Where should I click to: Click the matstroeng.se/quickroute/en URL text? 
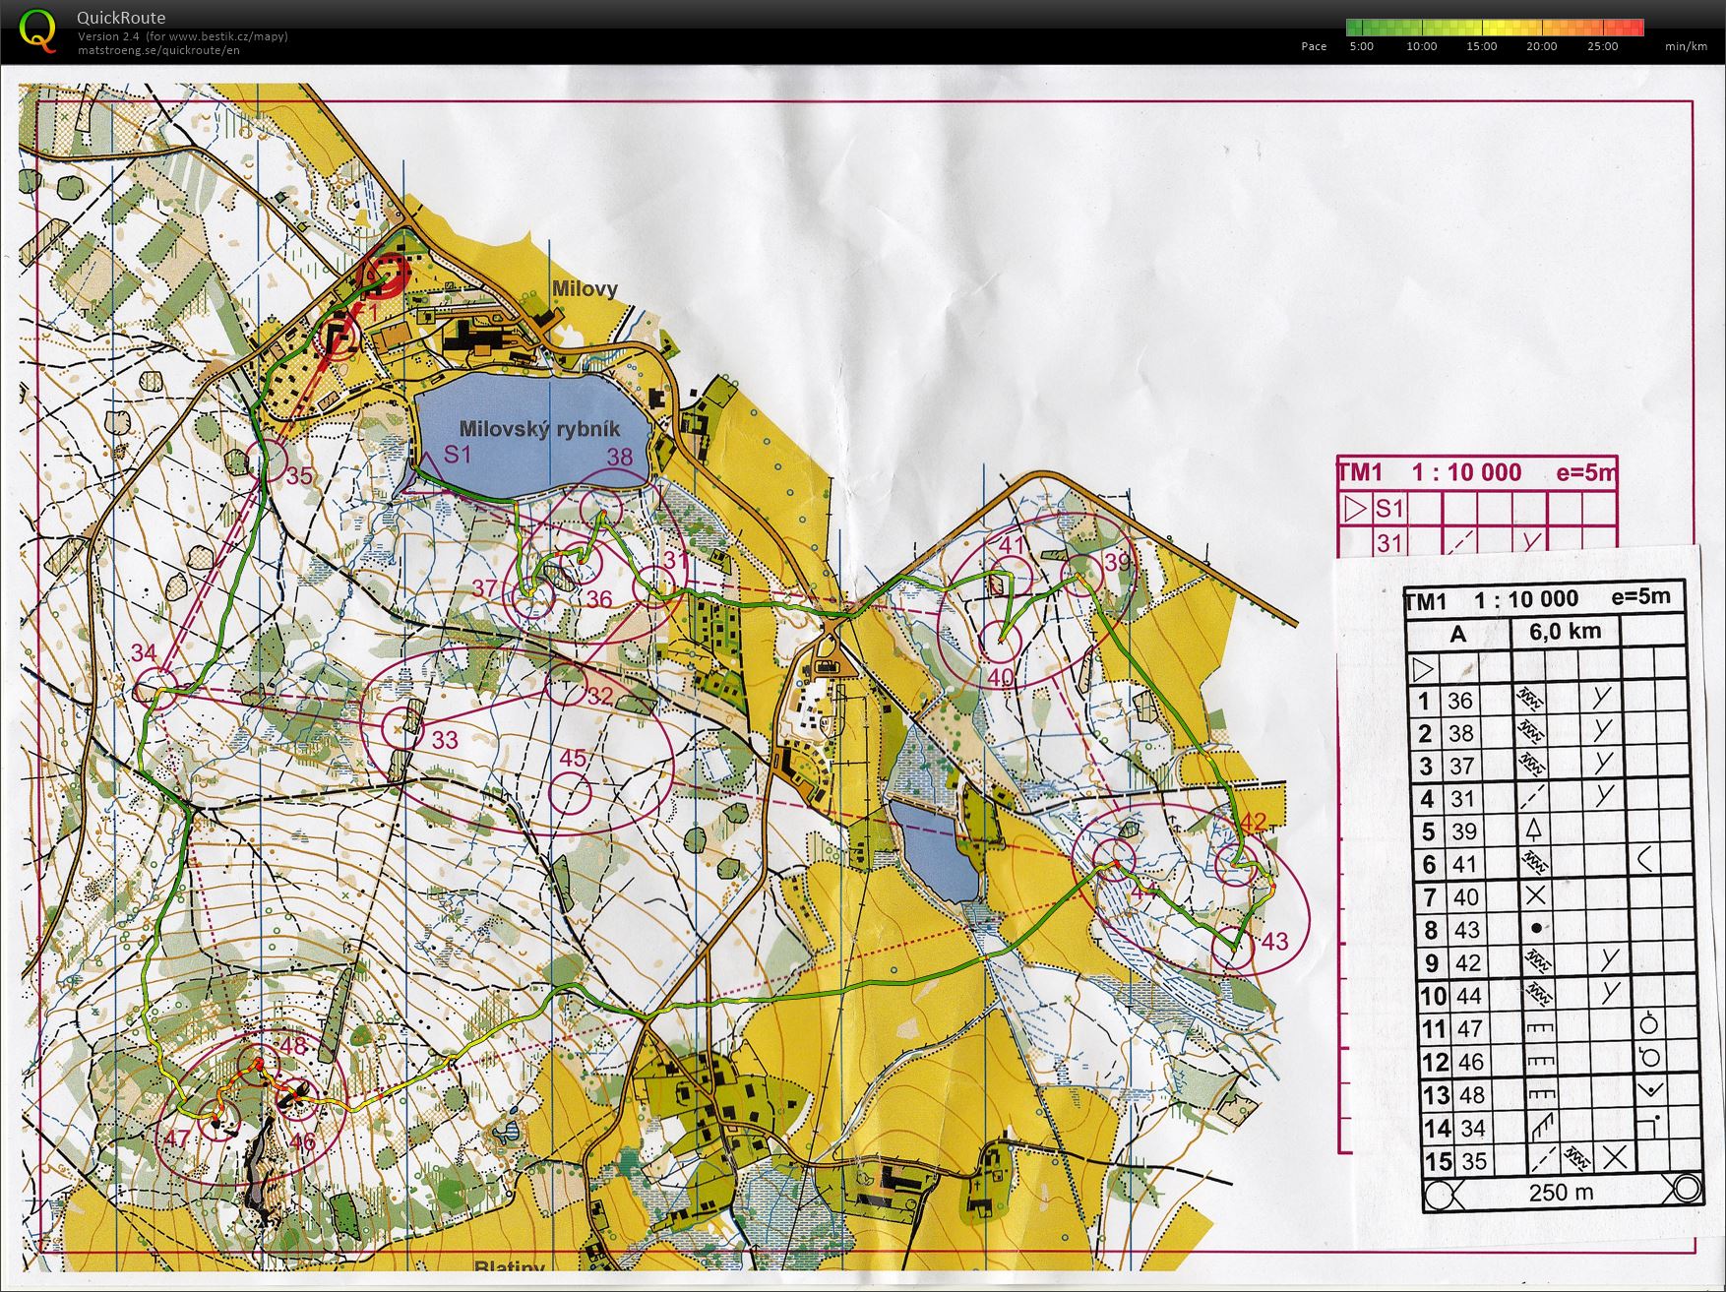158,50
